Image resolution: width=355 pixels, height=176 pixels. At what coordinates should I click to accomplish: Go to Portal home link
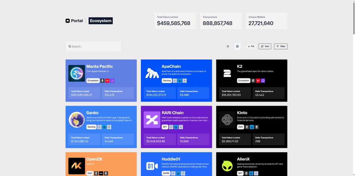point(74,21)
